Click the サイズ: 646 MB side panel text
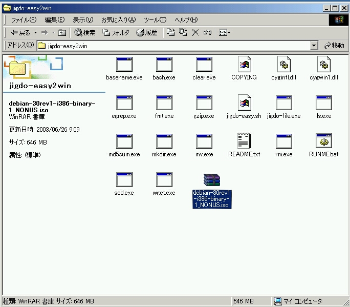The width and height of the screenshot is (350, 307). click(28, 142)
